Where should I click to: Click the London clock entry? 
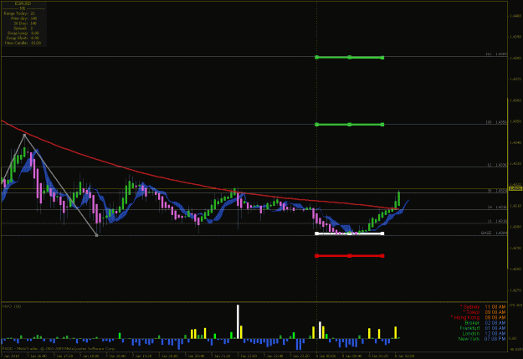click(x=484, y=333)
